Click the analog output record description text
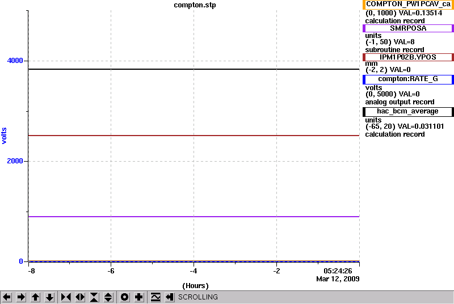 coord(400,102)
